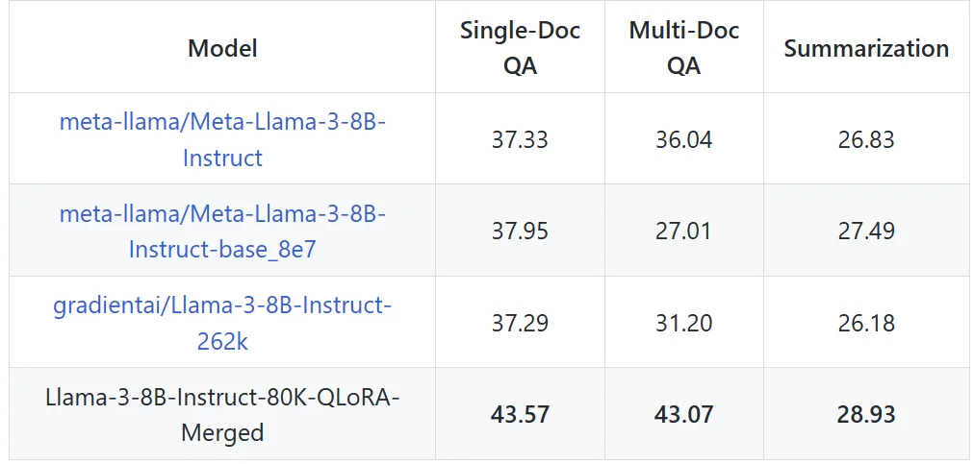
Task: Click the bold 43.57 score cell
Action: point(520,414)
